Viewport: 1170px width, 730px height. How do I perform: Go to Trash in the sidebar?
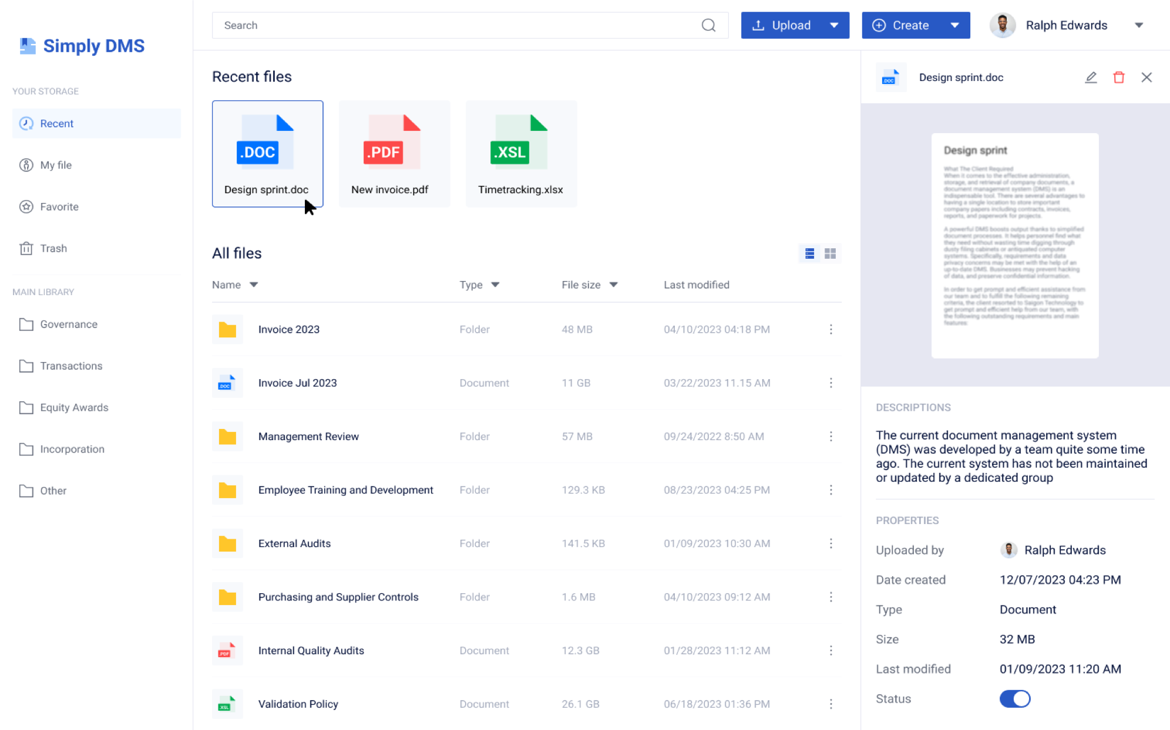(53, 248)
